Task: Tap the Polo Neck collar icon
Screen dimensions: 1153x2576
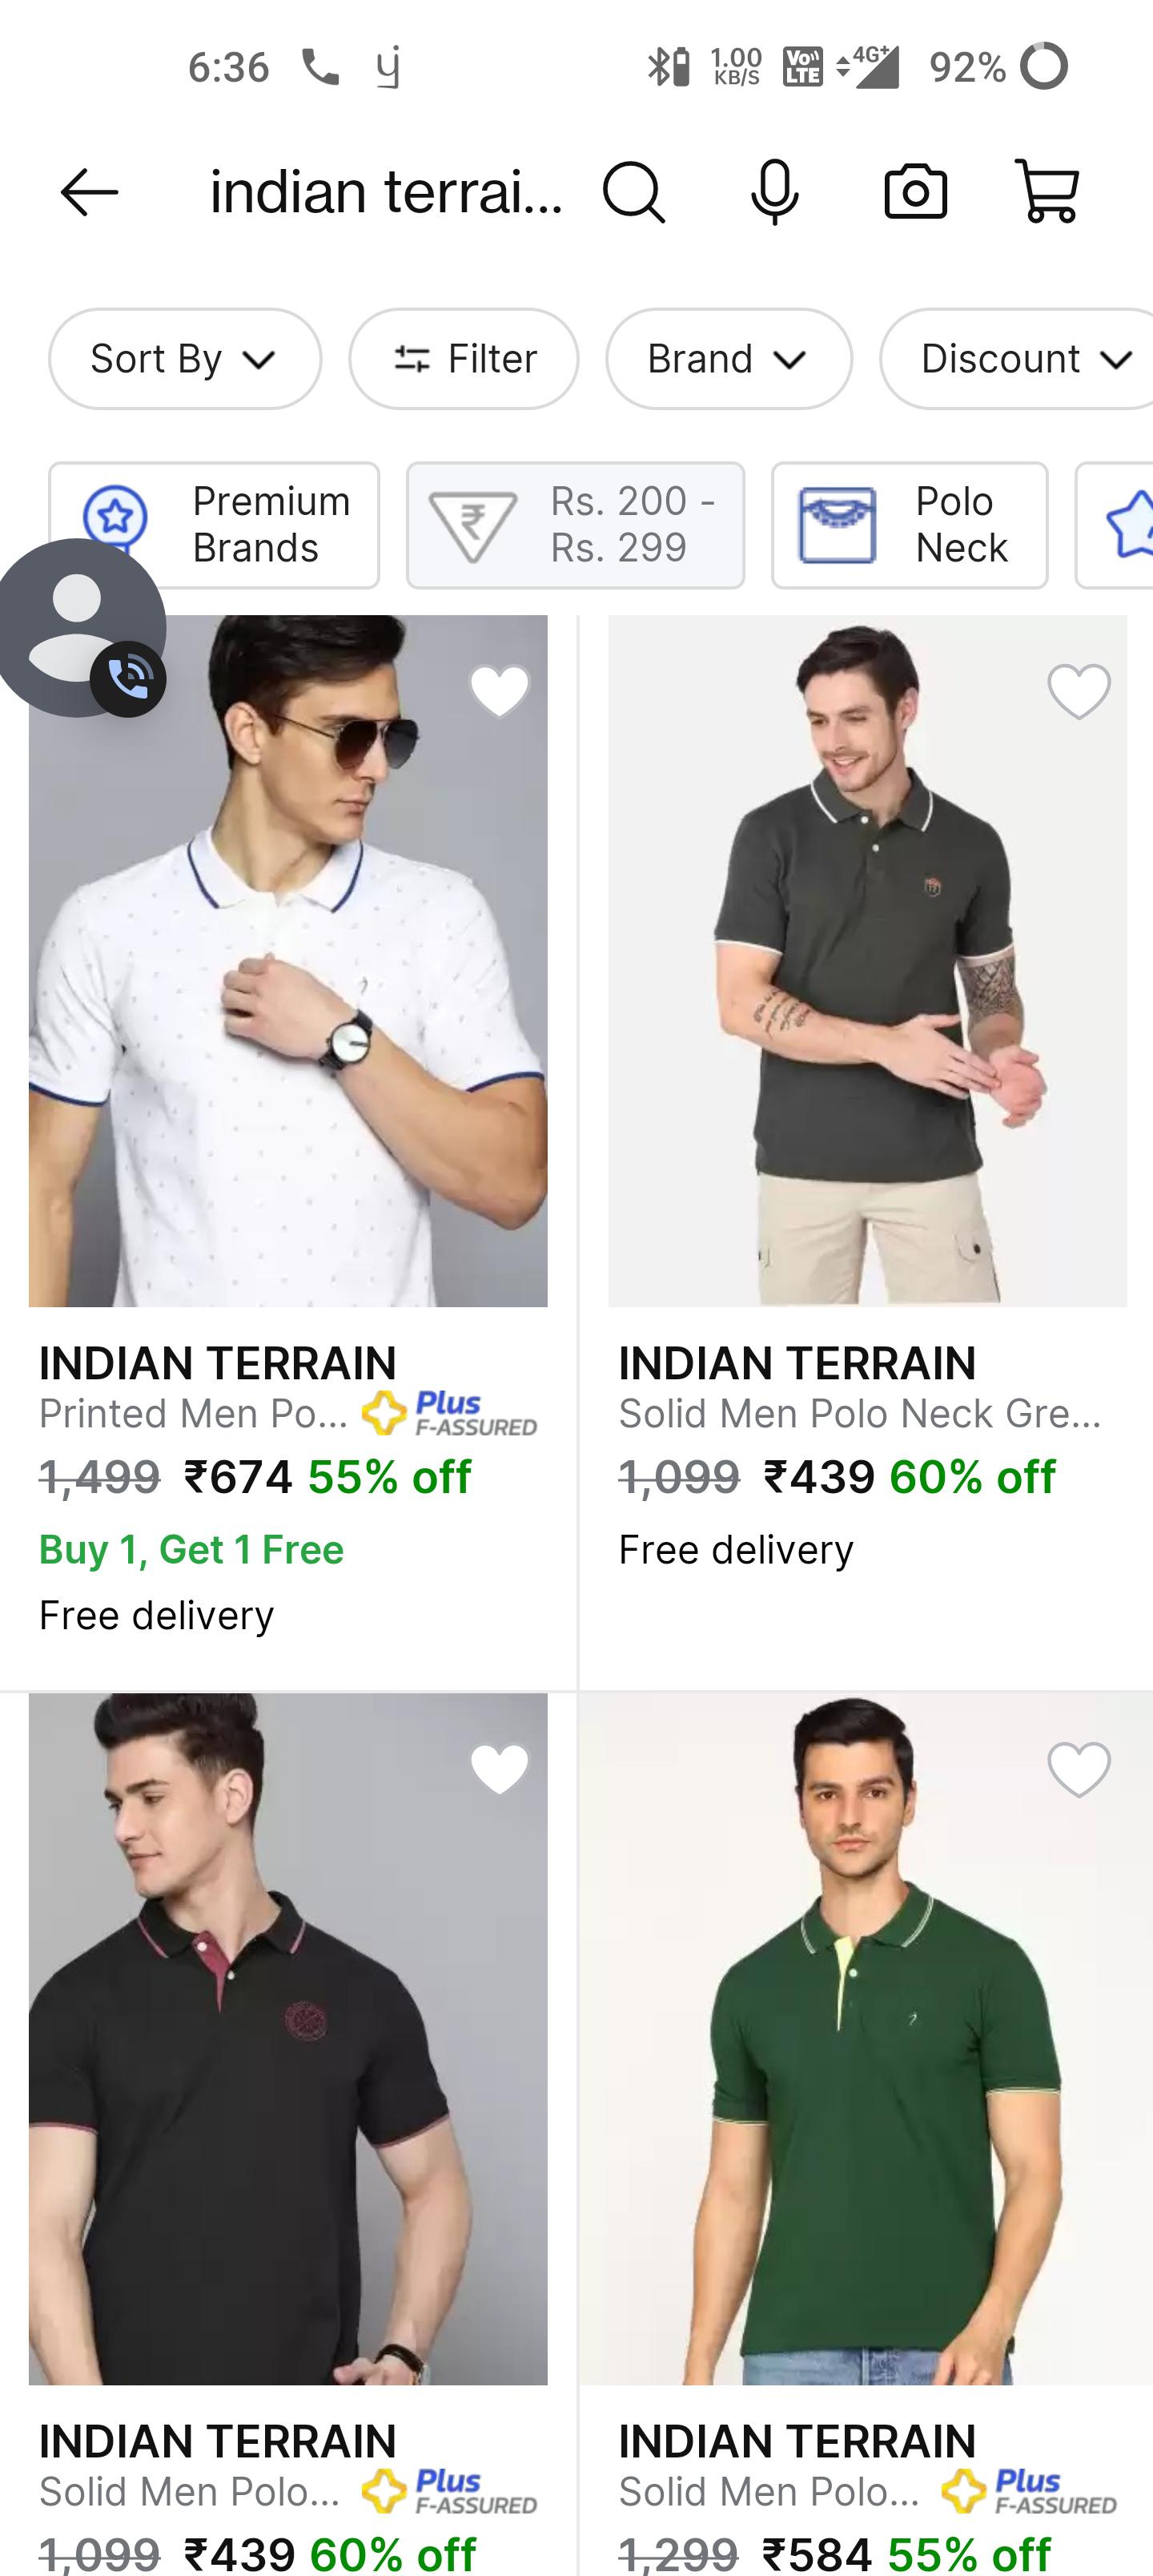Action: click(x=840, y=524)
